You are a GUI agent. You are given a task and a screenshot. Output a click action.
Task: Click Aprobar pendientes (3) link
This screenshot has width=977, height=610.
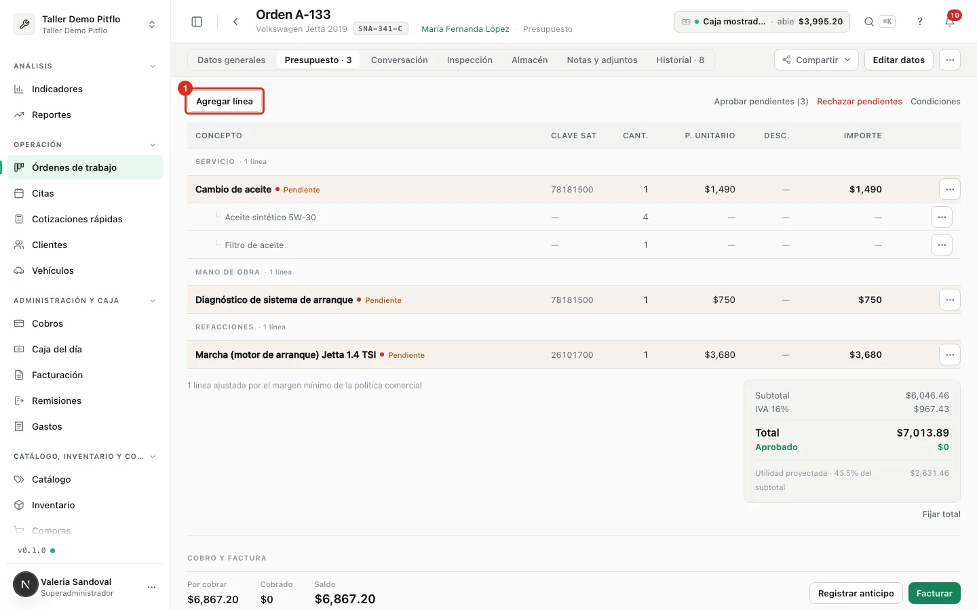[761, 102]
